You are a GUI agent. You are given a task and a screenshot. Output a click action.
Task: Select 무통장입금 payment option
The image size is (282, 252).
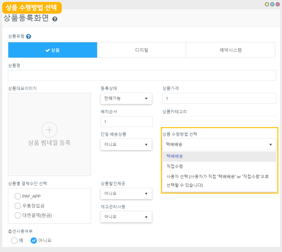[18, 206]
